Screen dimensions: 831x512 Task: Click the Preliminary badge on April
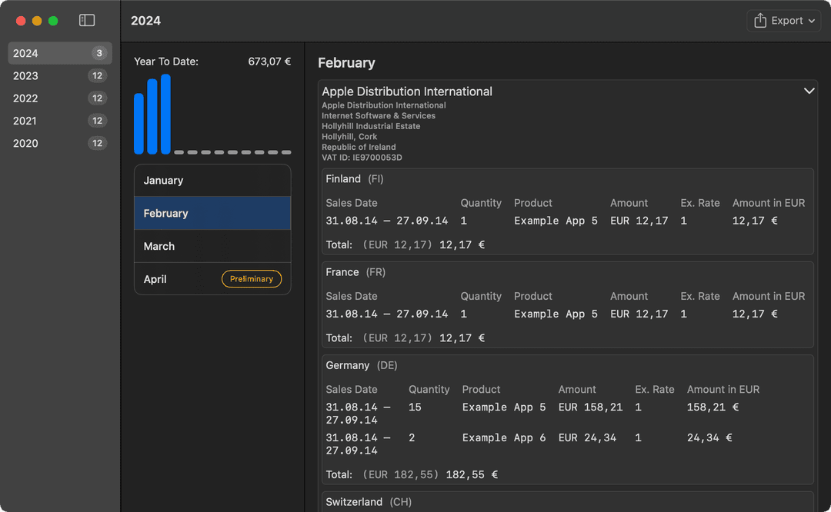[x=252, y=279]
